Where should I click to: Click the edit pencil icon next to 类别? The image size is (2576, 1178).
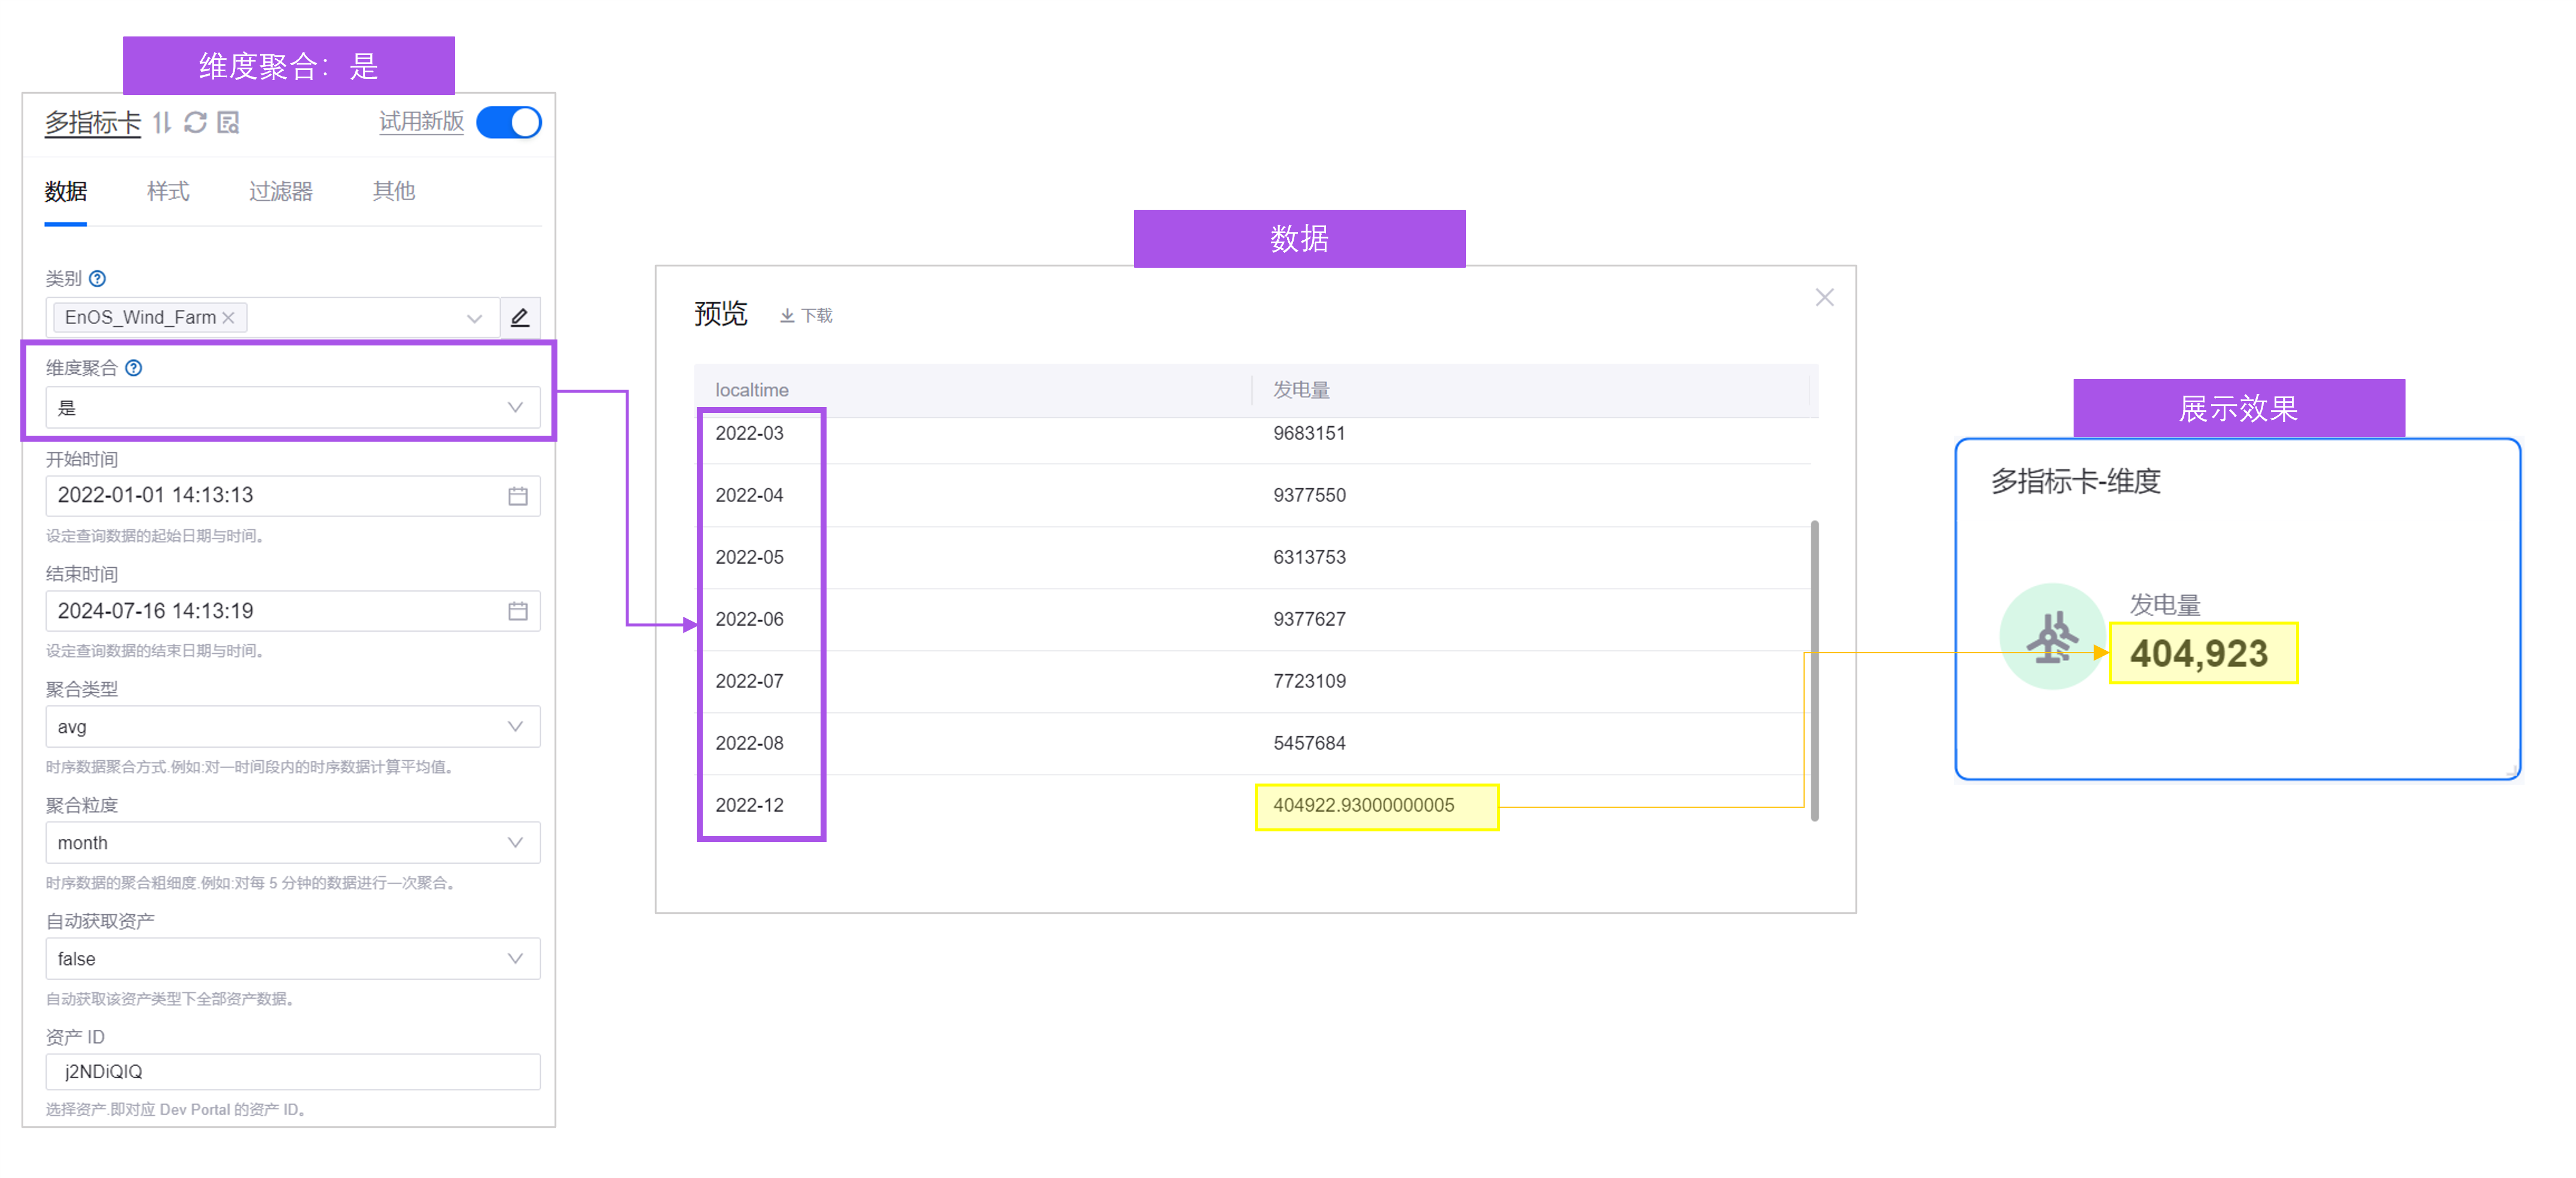coord(519,318)
